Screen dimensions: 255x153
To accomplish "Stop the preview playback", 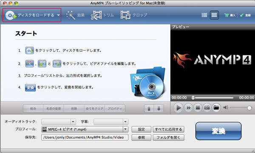I will click(198, 108).
